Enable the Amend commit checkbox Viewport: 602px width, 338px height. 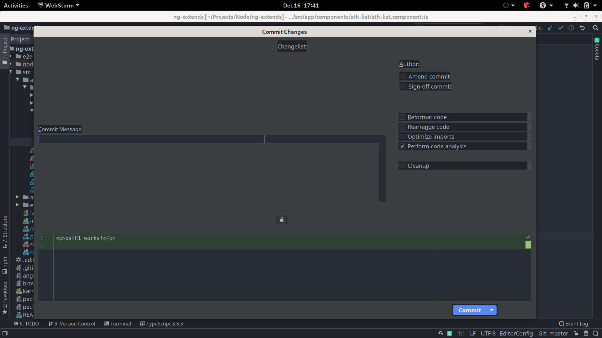tap(403, 76)
